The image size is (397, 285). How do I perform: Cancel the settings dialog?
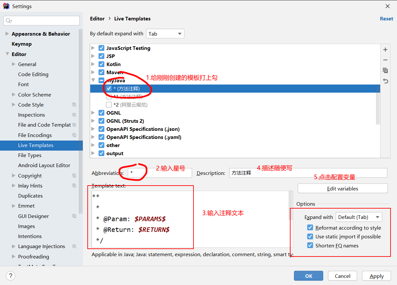[343, 276]
